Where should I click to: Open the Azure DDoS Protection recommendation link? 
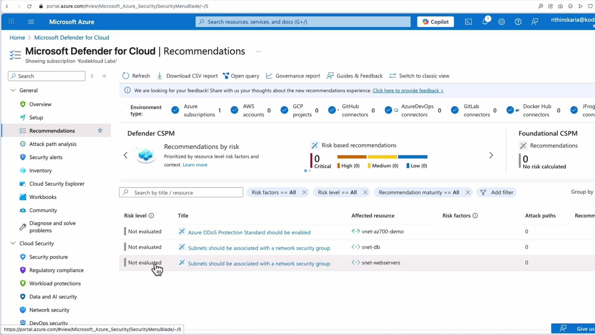click(249, 232)
